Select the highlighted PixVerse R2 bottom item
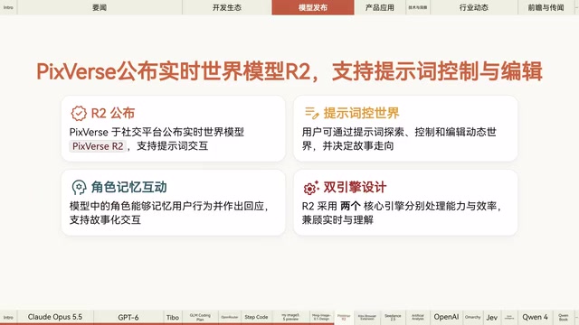Screen dimensions: 579x325 pyautogui.click(x=344, y=317)
